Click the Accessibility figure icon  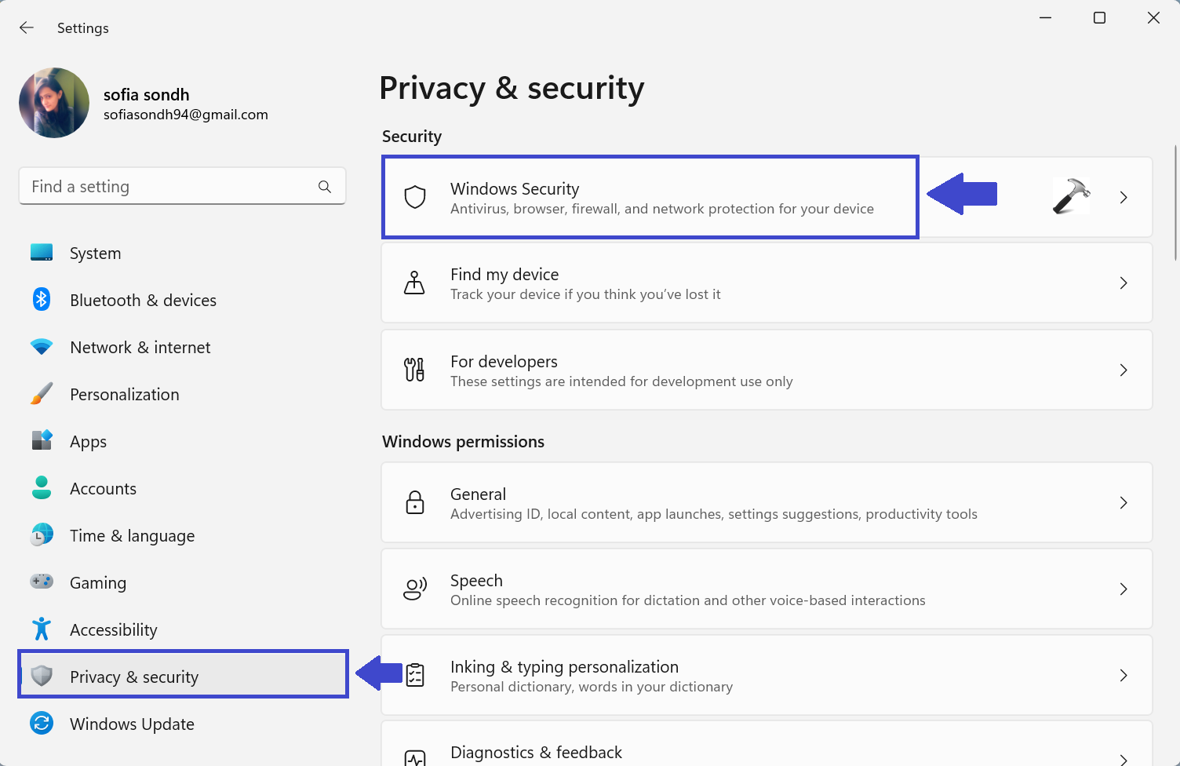tap(42, 629)
